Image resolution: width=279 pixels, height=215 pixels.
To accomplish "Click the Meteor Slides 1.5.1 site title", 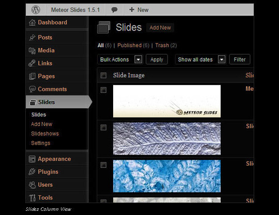I will 75,10.
